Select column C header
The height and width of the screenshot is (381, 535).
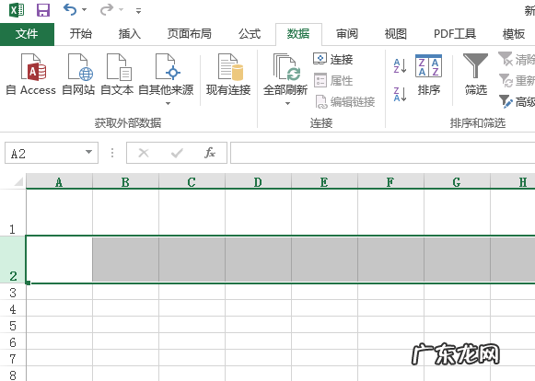[x=192, y=182]
